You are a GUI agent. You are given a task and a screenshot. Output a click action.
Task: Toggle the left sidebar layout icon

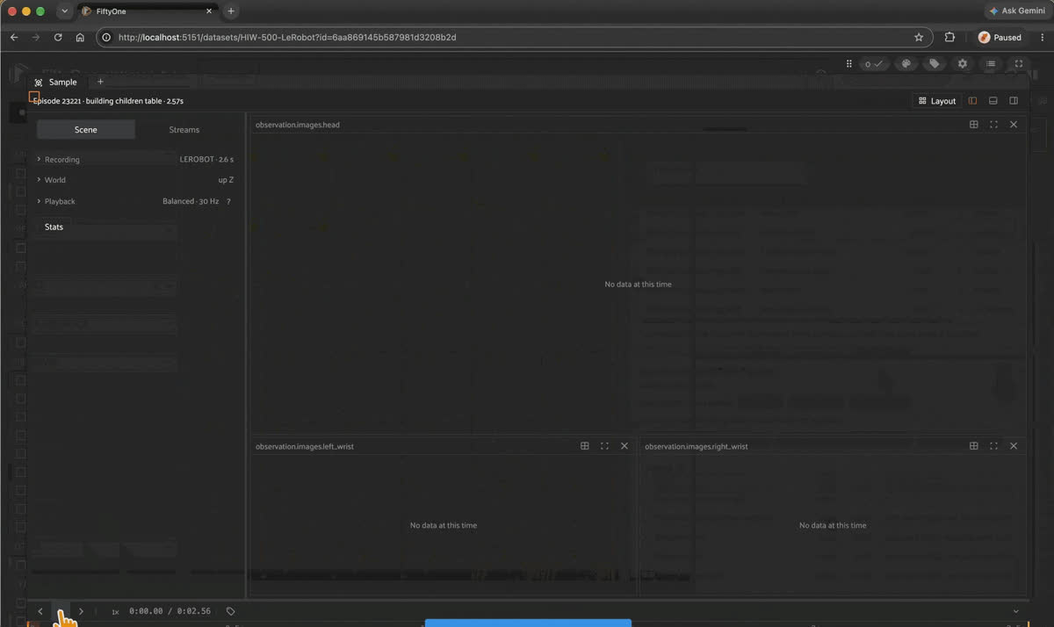coord(972,101)
